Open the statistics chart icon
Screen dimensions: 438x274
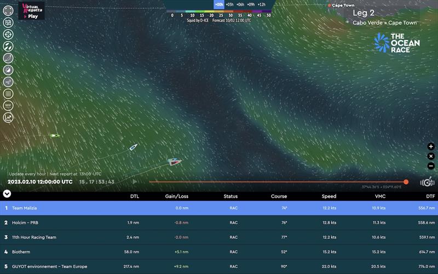pos(8,117)
